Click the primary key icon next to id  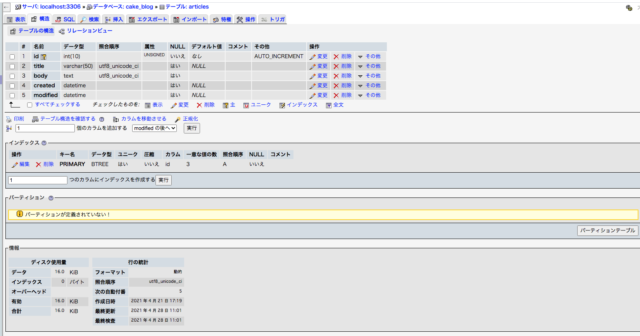43,57
